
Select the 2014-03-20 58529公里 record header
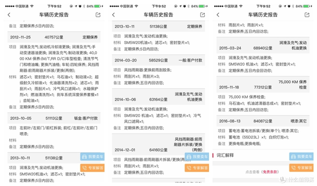(x=158, y=60)
